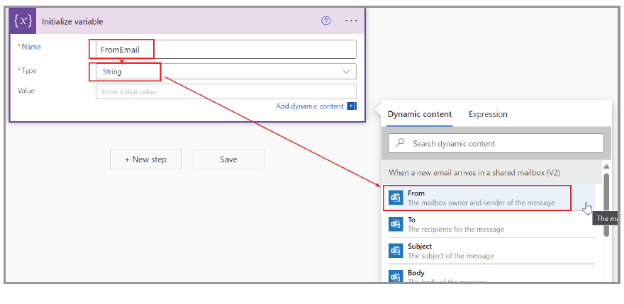Click the Outlook icon beside To
The width and height of the screenshot is (624, 304).
(x=396, y=225)
